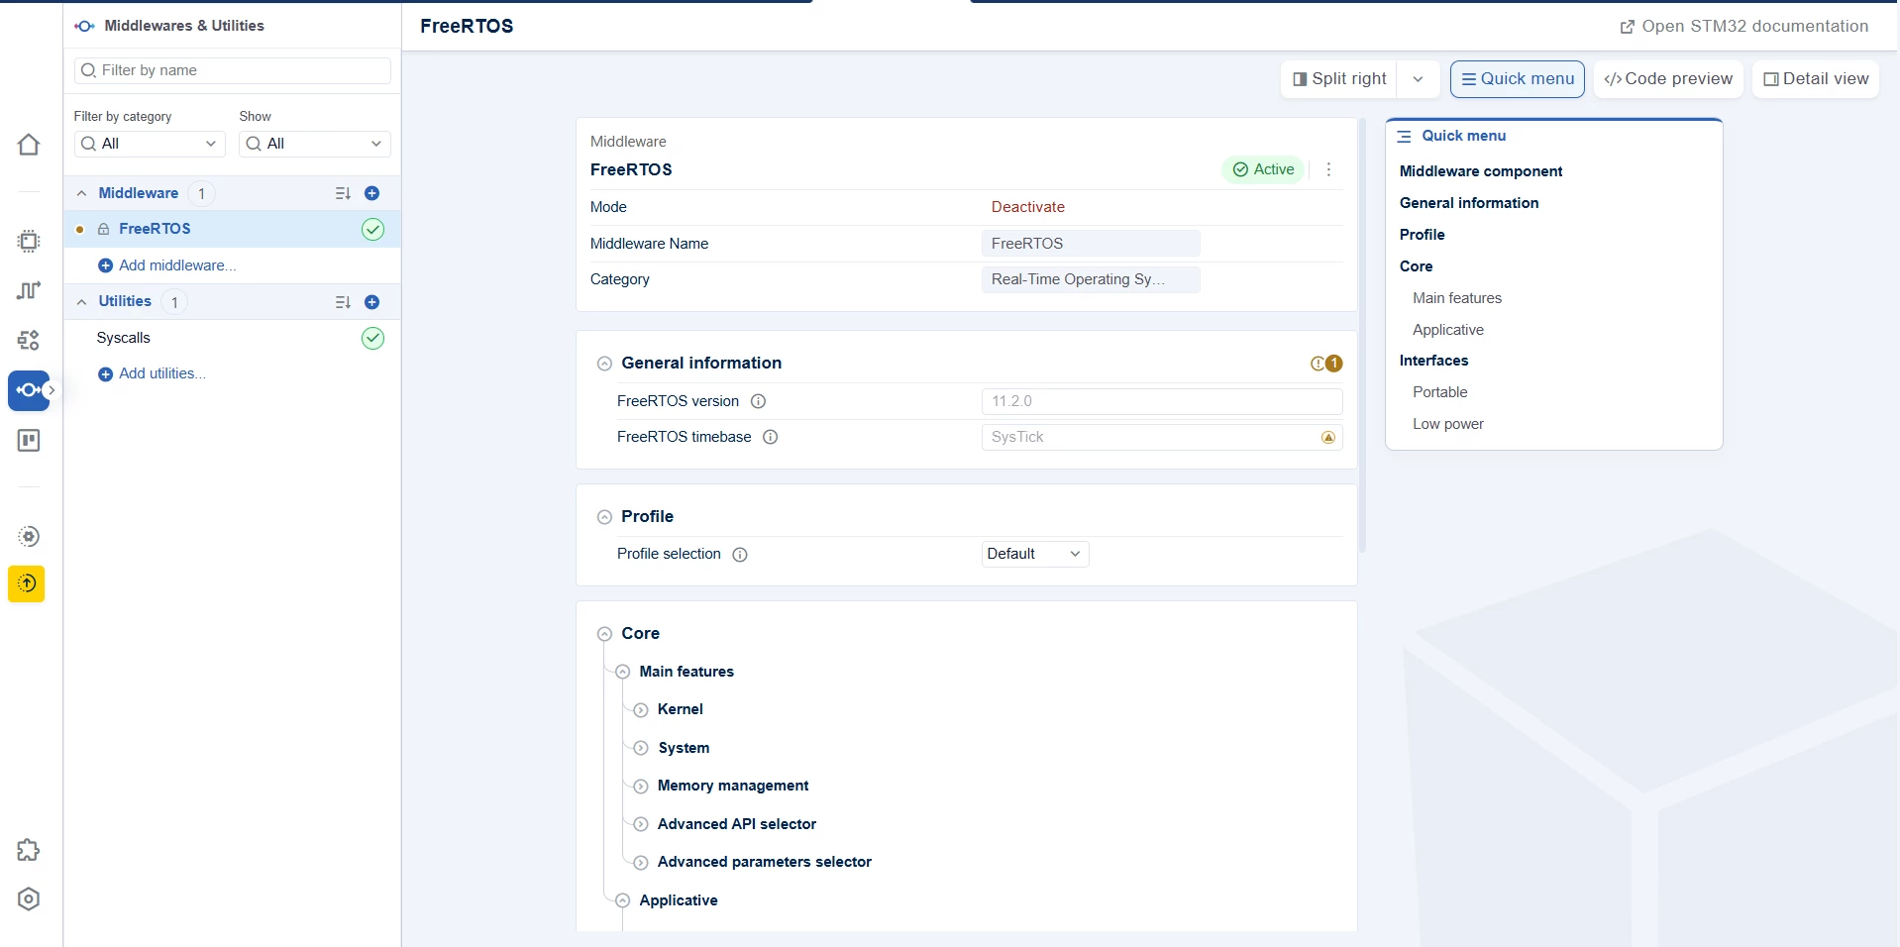Click the plus icon in the Utilities header
The width and height of the screenshot is (1900, 947).
(372, 302)
